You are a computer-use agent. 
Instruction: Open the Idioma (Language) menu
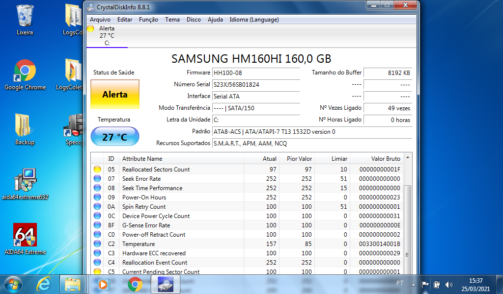pyautogui.click(x=254, y=20)
